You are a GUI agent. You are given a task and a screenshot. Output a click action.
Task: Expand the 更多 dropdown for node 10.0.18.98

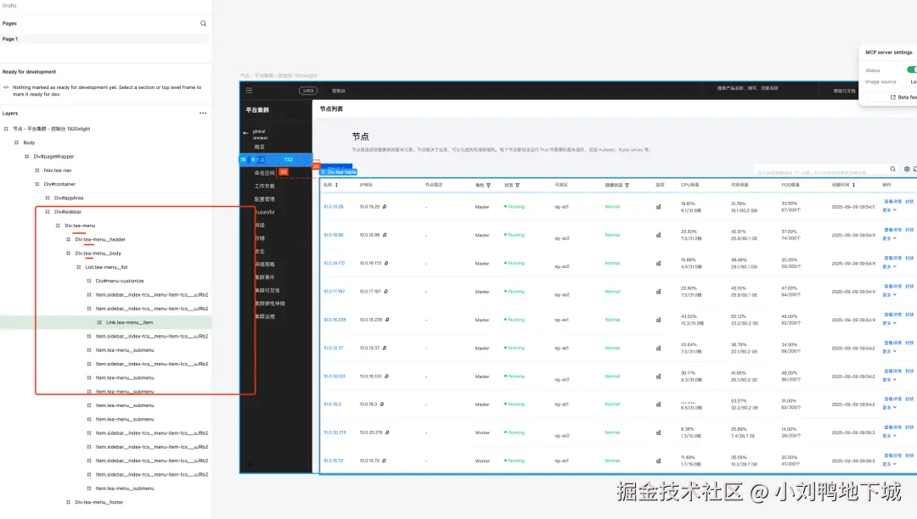890,238
